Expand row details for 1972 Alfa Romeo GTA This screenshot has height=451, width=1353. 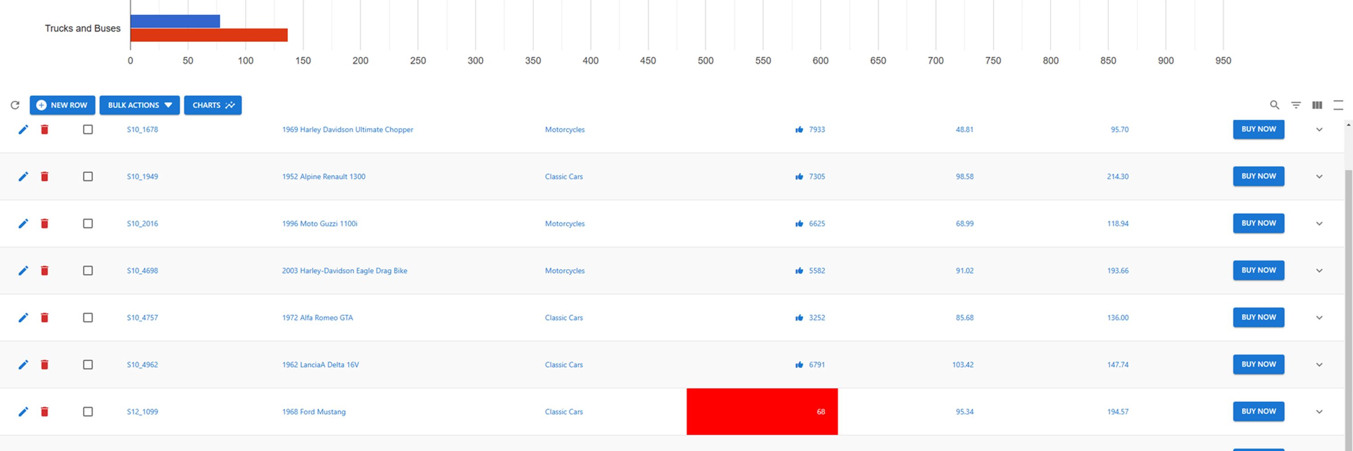tap(1319, 318)
